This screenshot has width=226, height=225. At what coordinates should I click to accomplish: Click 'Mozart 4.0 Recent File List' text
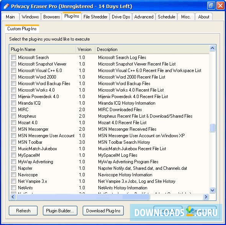[x=122, y=123]
